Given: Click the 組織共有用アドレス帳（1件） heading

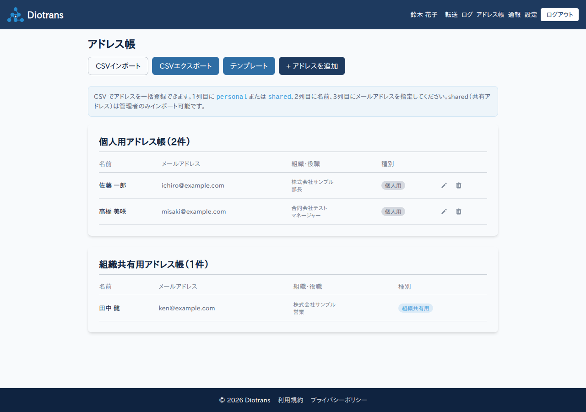Looking at the screenshot, I should coord(154,264).
